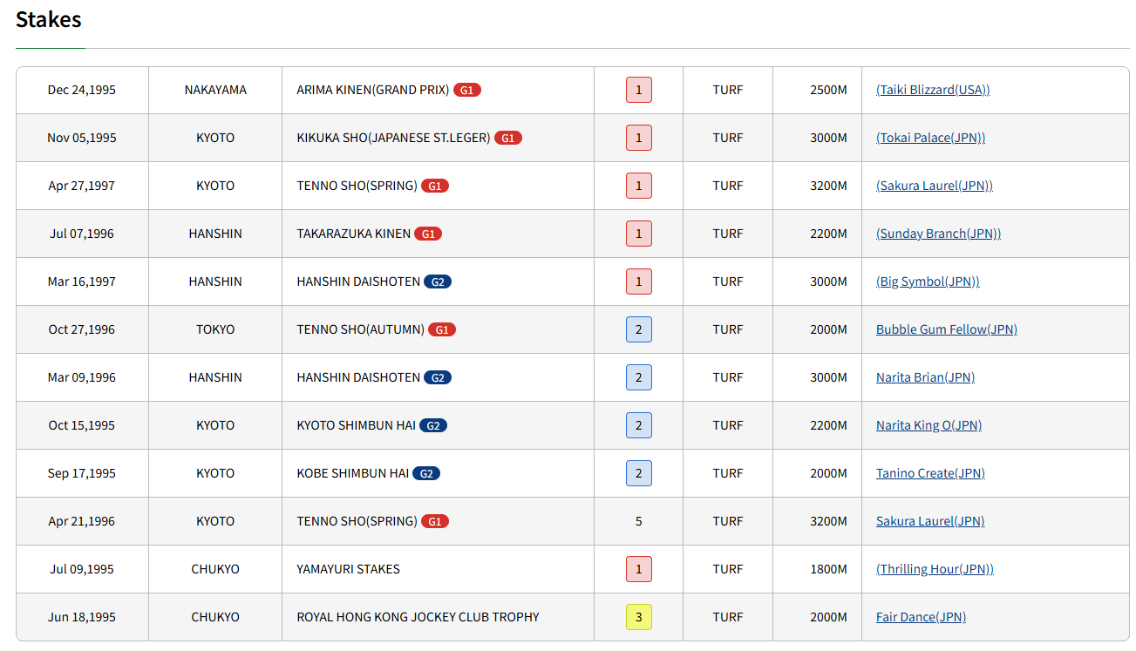This screenshot has width=1136, height=651.
Task: Open the (Tokai Palace(JPN)) link
Action: click(x=930, y=138)
